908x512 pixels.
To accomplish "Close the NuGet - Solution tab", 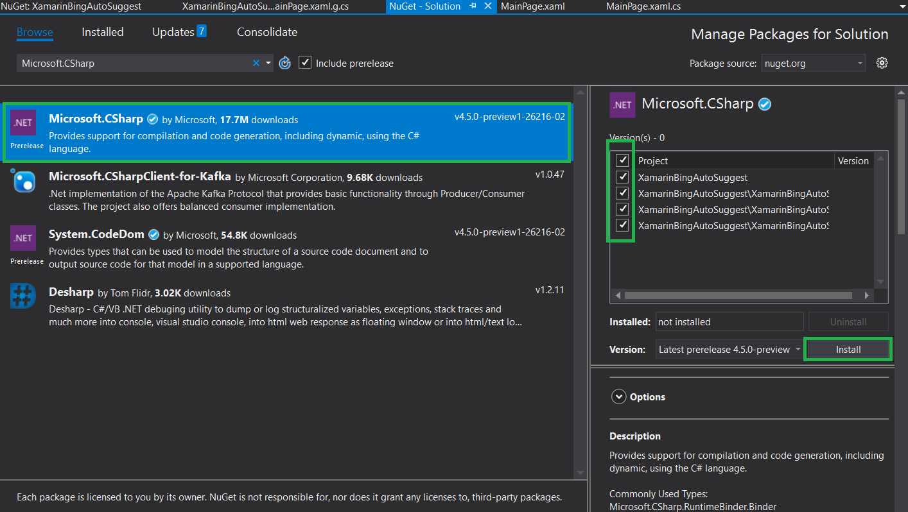I will 487,6.
